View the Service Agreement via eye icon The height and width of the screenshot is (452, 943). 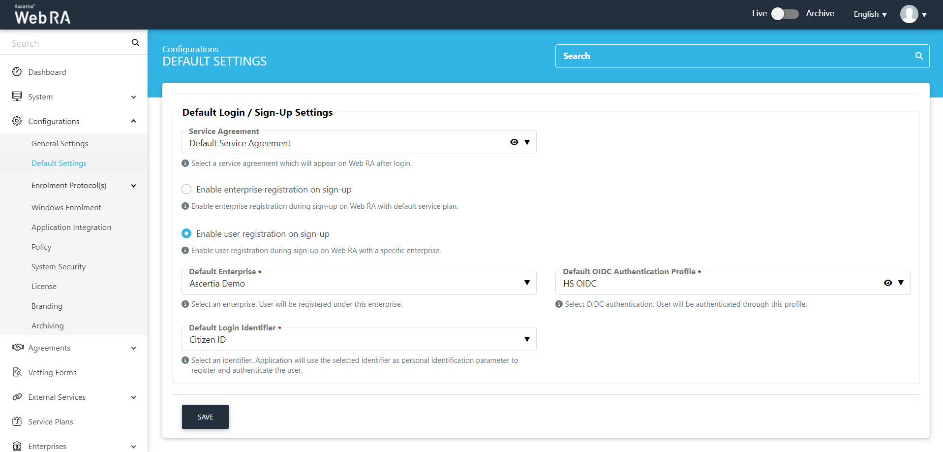coord(514,142)
